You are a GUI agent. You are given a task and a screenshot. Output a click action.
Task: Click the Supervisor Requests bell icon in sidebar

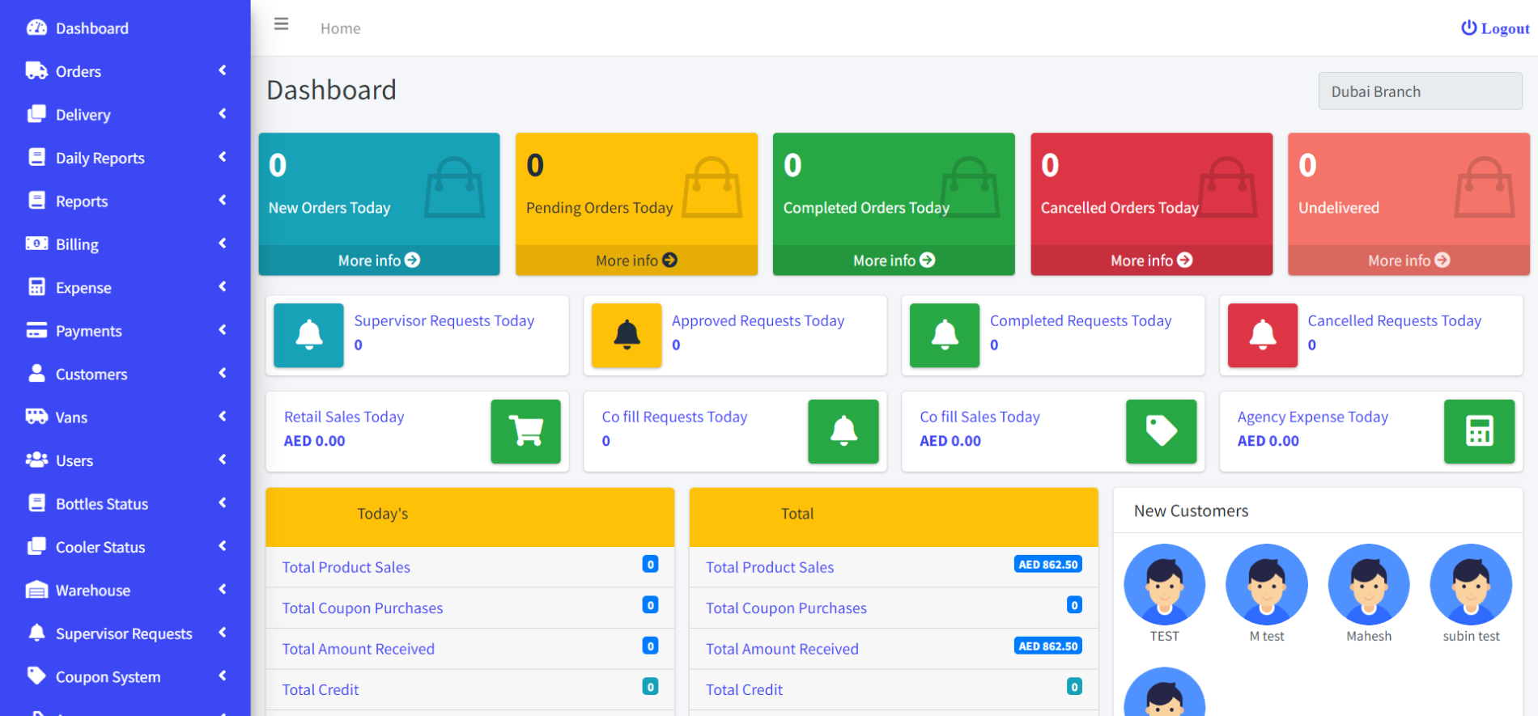coord(36,633)
